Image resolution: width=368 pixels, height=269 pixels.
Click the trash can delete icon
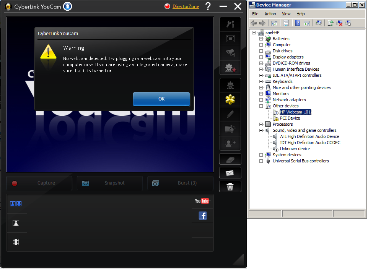coord(230,186)
